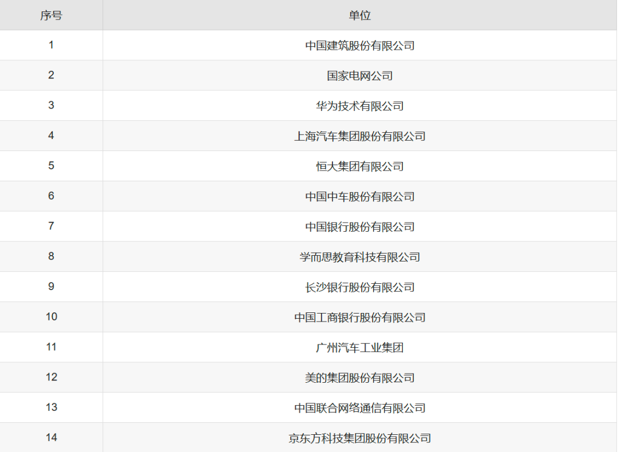Viewport: 618px width, 452px height.
Task: Click on 美的集团股份有限公司
Action: [x=360, y=378]
